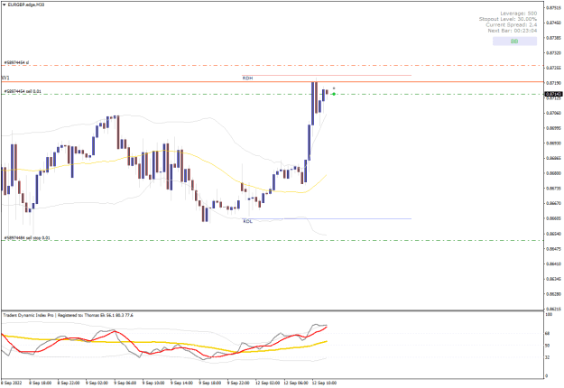Click the 9 Sep 02:00 time axis label
Screen dimensions: 564x388
click(x=97, y=383)
